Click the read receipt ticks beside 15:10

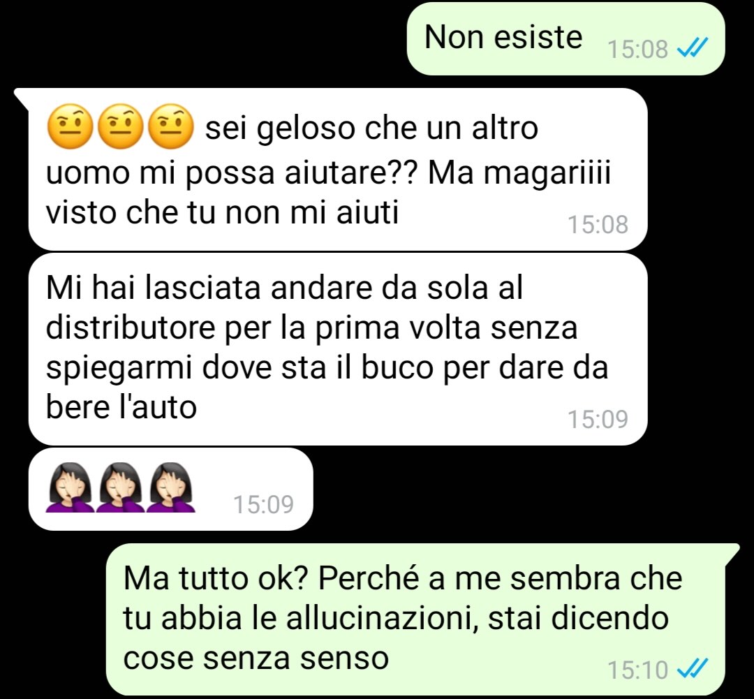(692, 669)
